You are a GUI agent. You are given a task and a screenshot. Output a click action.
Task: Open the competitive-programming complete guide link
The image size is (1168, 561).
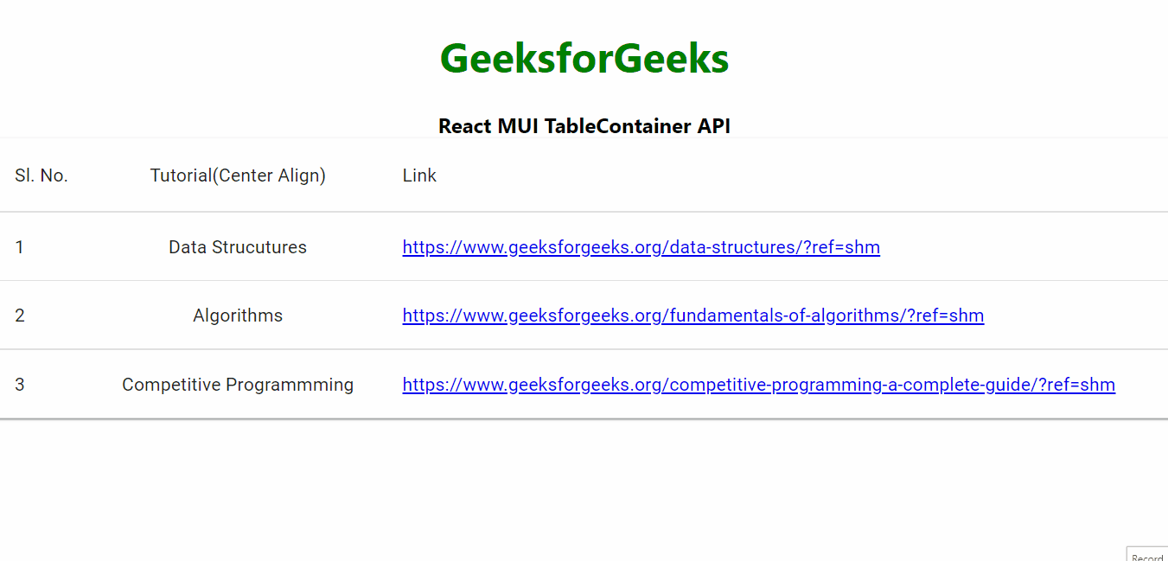(758, 385)
